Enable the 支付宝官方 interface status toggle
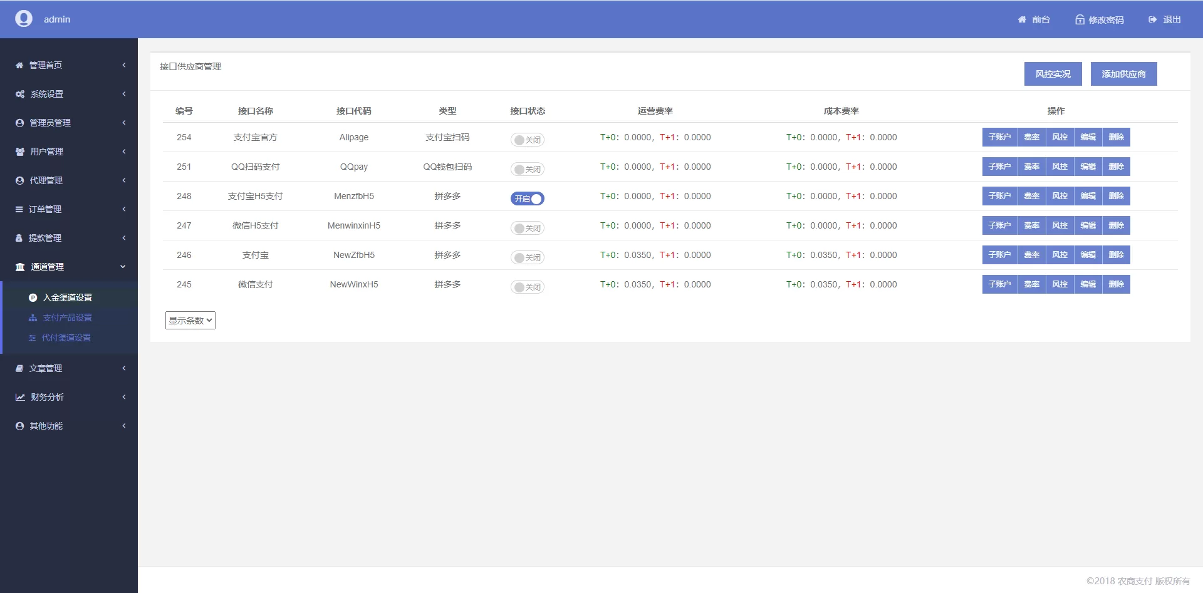Screen dimensions: 1203x593 pos(528,140)
